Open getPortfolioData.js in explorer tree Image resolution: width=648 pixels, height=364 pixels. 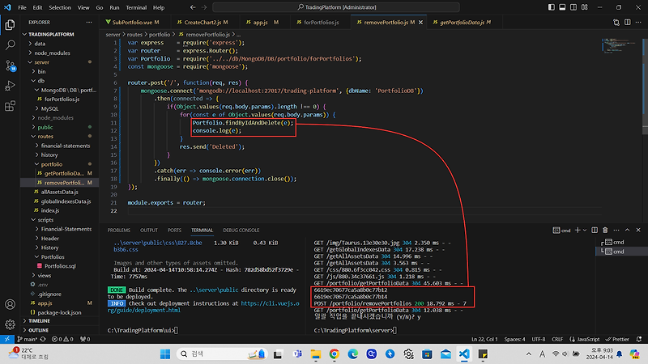click(59, 173)
